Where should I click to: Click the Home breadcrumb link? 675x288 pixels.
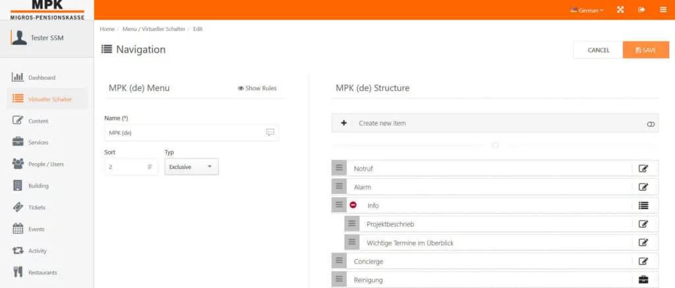[x=107, y=30]
